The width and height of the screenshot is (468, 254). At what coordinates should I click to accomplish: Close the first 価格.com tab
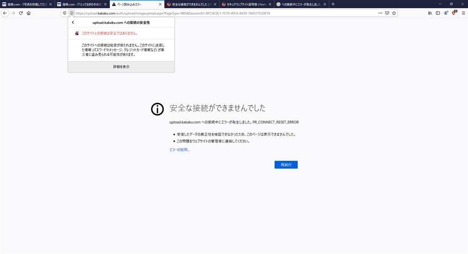(x=50, y=4)
